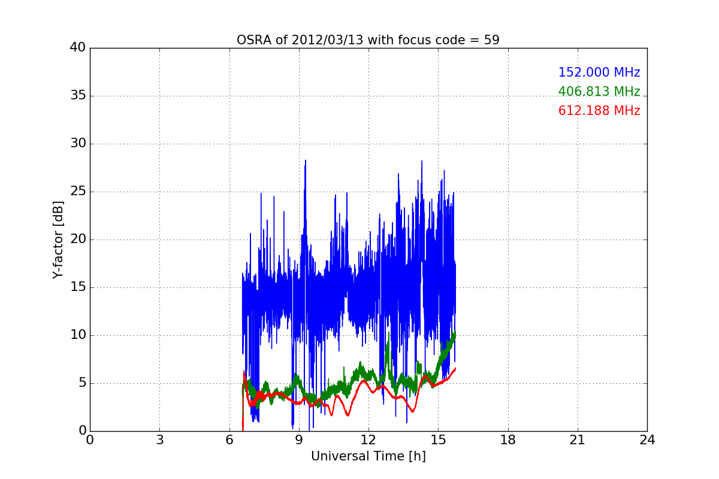This screenshot has width=719, height=479.
Task: Click the y-axis tick label '15'
Action: tap(78, 287)
